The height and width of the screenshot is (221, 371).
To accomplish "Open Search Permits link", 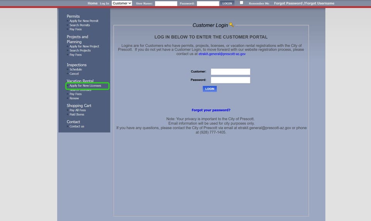I will pyautogui.click(x=80, y=25).
